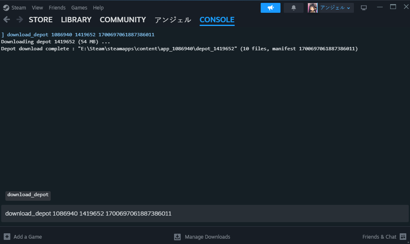This screenshot has height=244, width=410.
Task: Click the echoed download_depot command line
Action: (x=78, y=35)
